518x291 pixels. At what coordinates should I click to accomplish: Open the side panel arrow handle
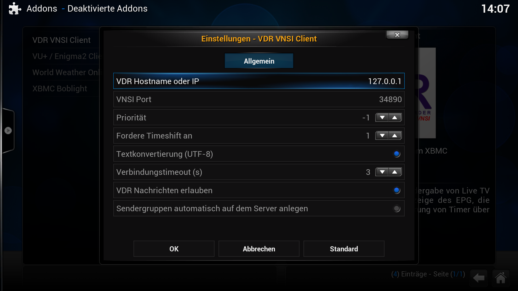[8, 131]
